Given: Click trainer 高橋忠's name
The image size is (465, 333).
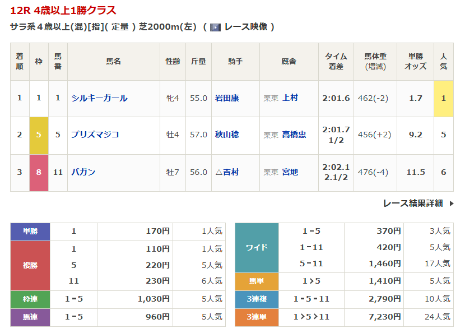Looking at the screenshot, I should [294, 135].
